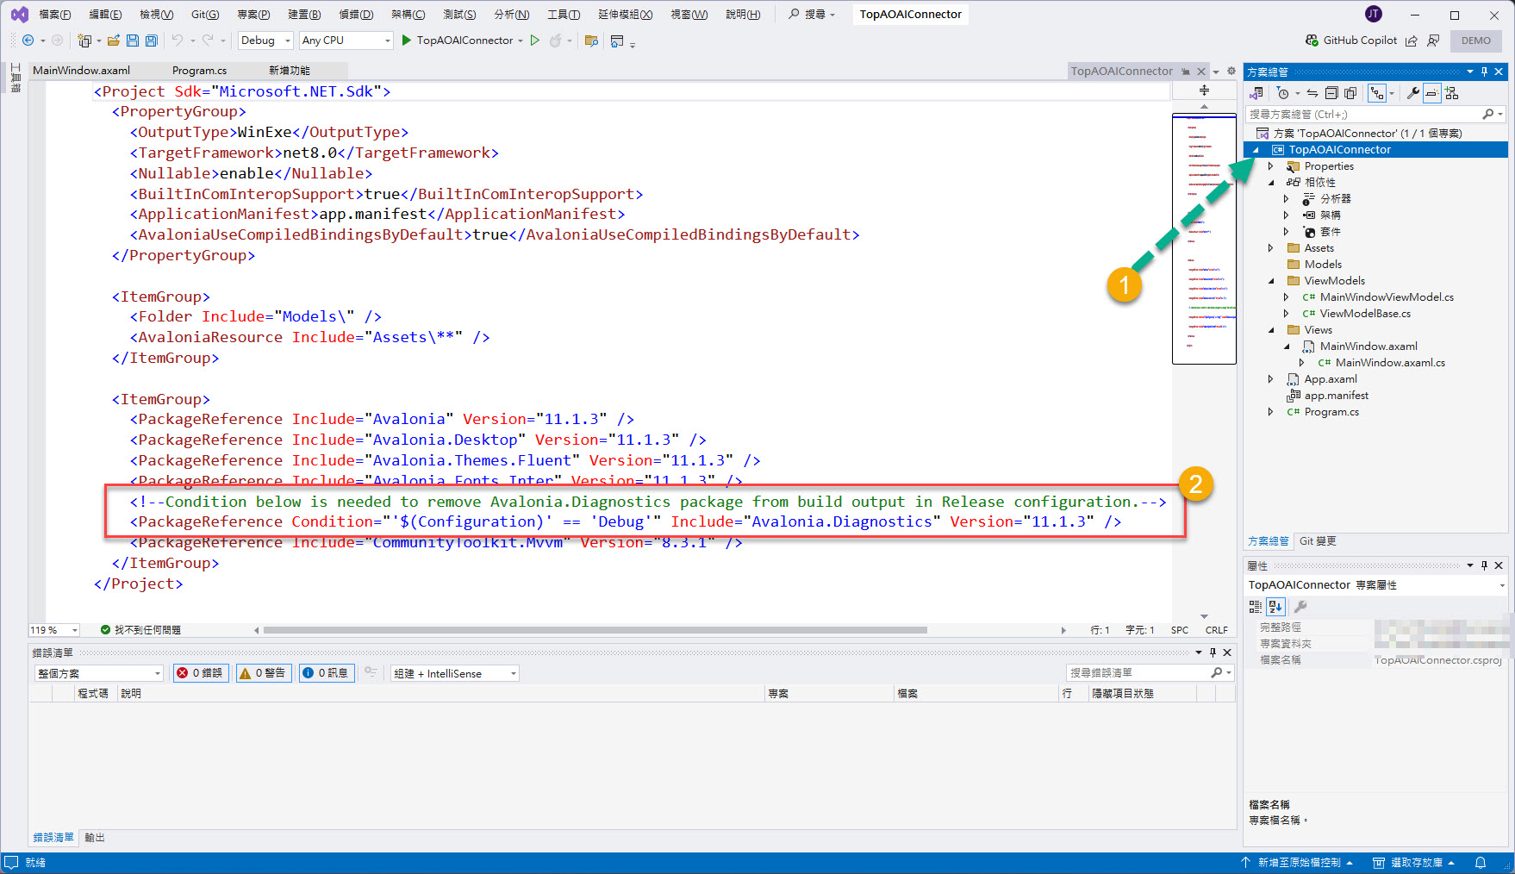Toggle the 0 錯誤 errors filter
This screenshot has width=1515, height=874.
(201, 673)
